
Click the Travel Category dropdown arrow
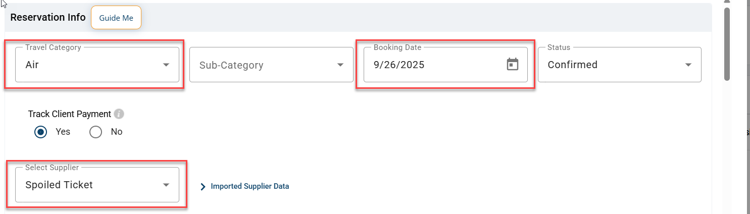pyautogui.click(x=166, y=65)
